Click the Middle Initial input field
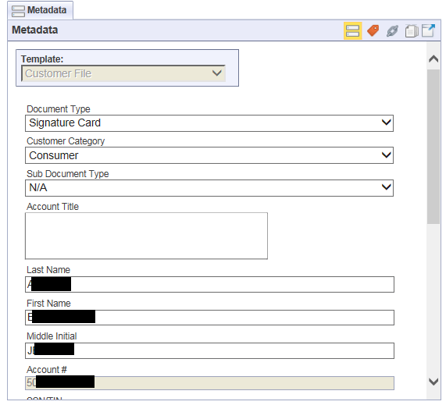 pyautogui.click(x=209, y=350)
